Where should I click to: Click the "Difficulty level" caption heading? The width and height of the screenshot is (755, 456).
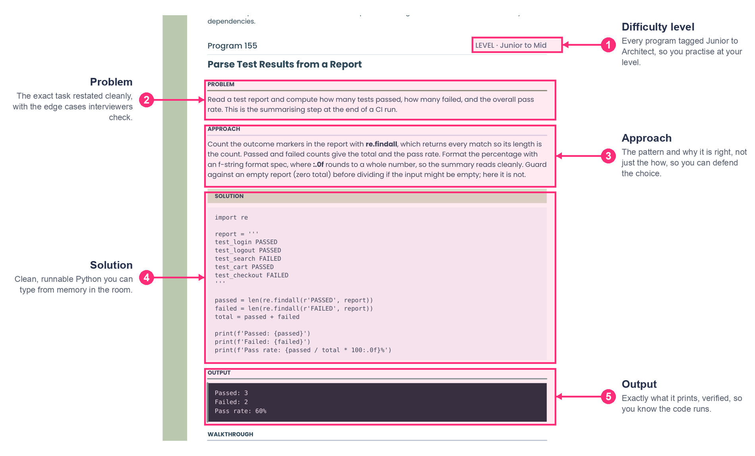(x=658, y=27)
